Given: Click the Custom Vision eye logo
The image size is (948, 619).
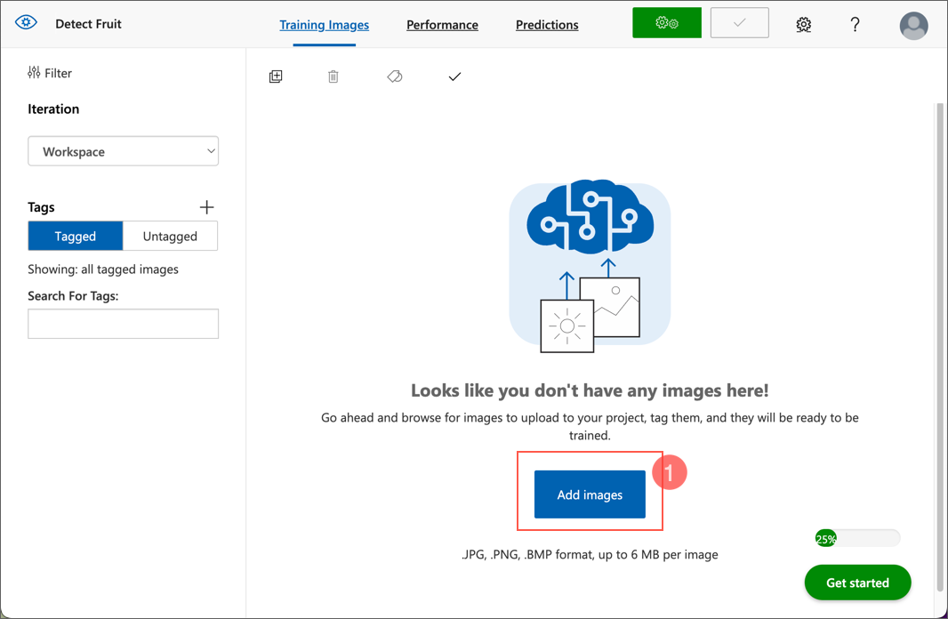Looking at the screenshot, I should tap(26, 23).
